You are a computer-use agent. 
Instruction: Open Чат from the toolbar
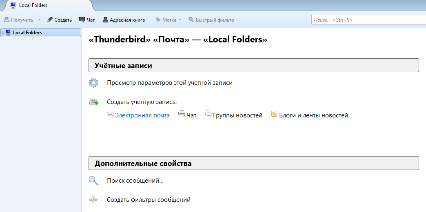pyautogui.click(x=87, y=20)
